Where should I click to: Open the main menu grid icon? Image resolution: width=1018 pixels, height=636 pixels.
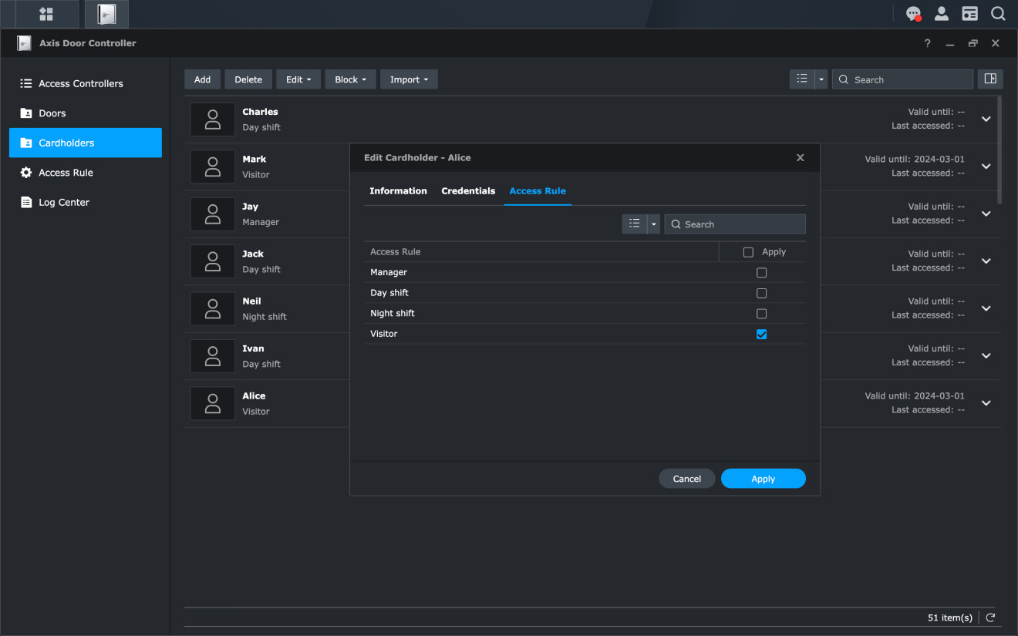tap(46, 14)
